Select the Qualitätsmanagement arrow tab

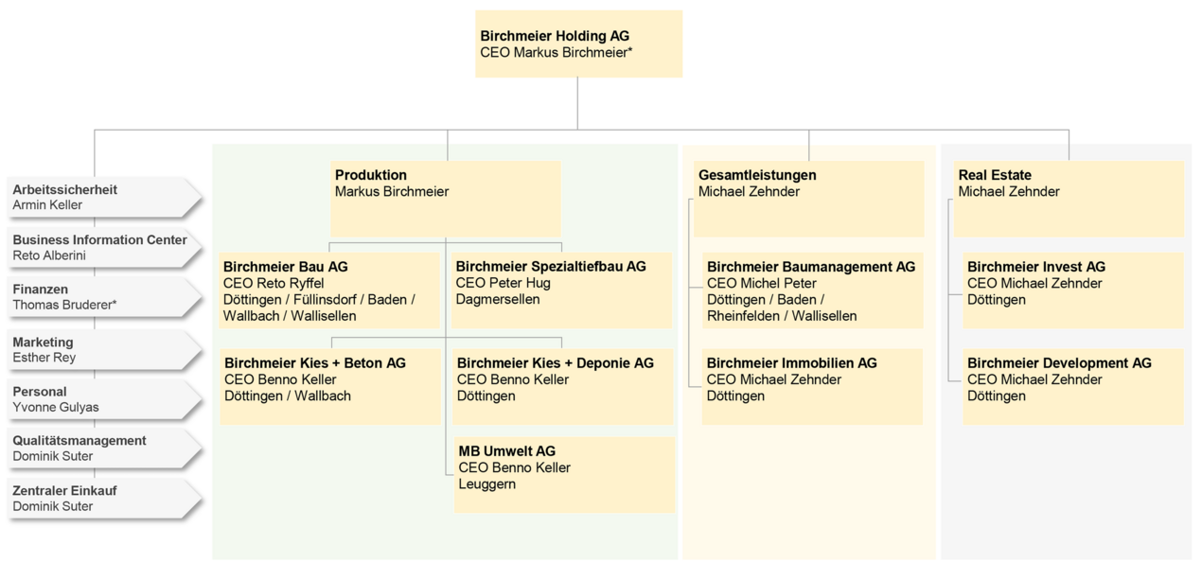102,448
